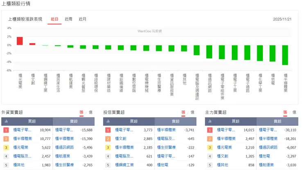Click 櫃電子通路 axis label on chart
The image size is (303, 171).
point(248,83)
